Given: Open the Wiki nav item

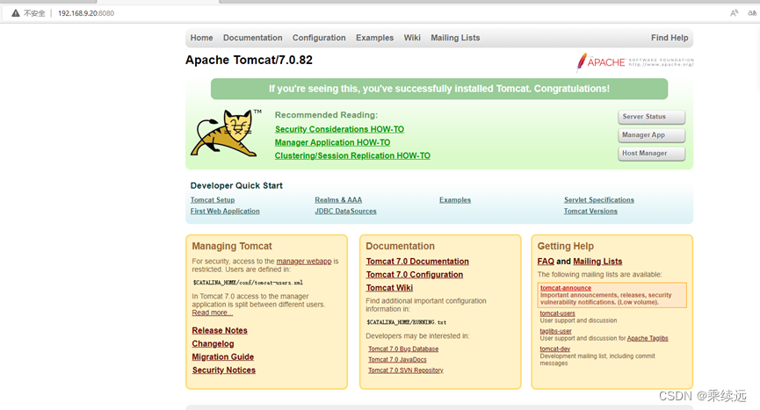Looking at the screenshot, I should click(412, 38).
